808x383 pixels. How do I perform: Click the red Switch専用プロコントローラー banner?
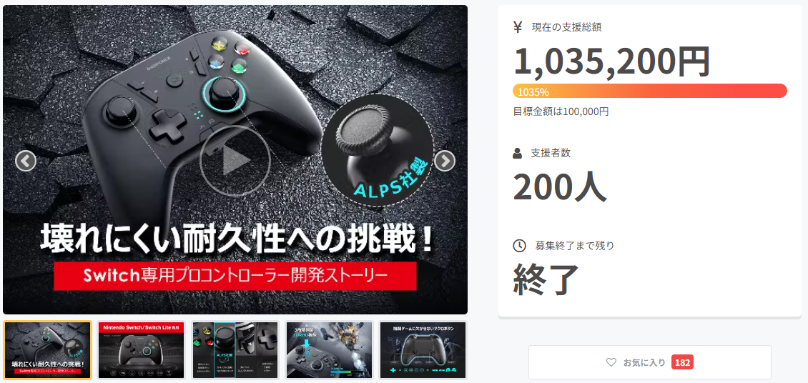pyautogui.click(x=235, y=277)
